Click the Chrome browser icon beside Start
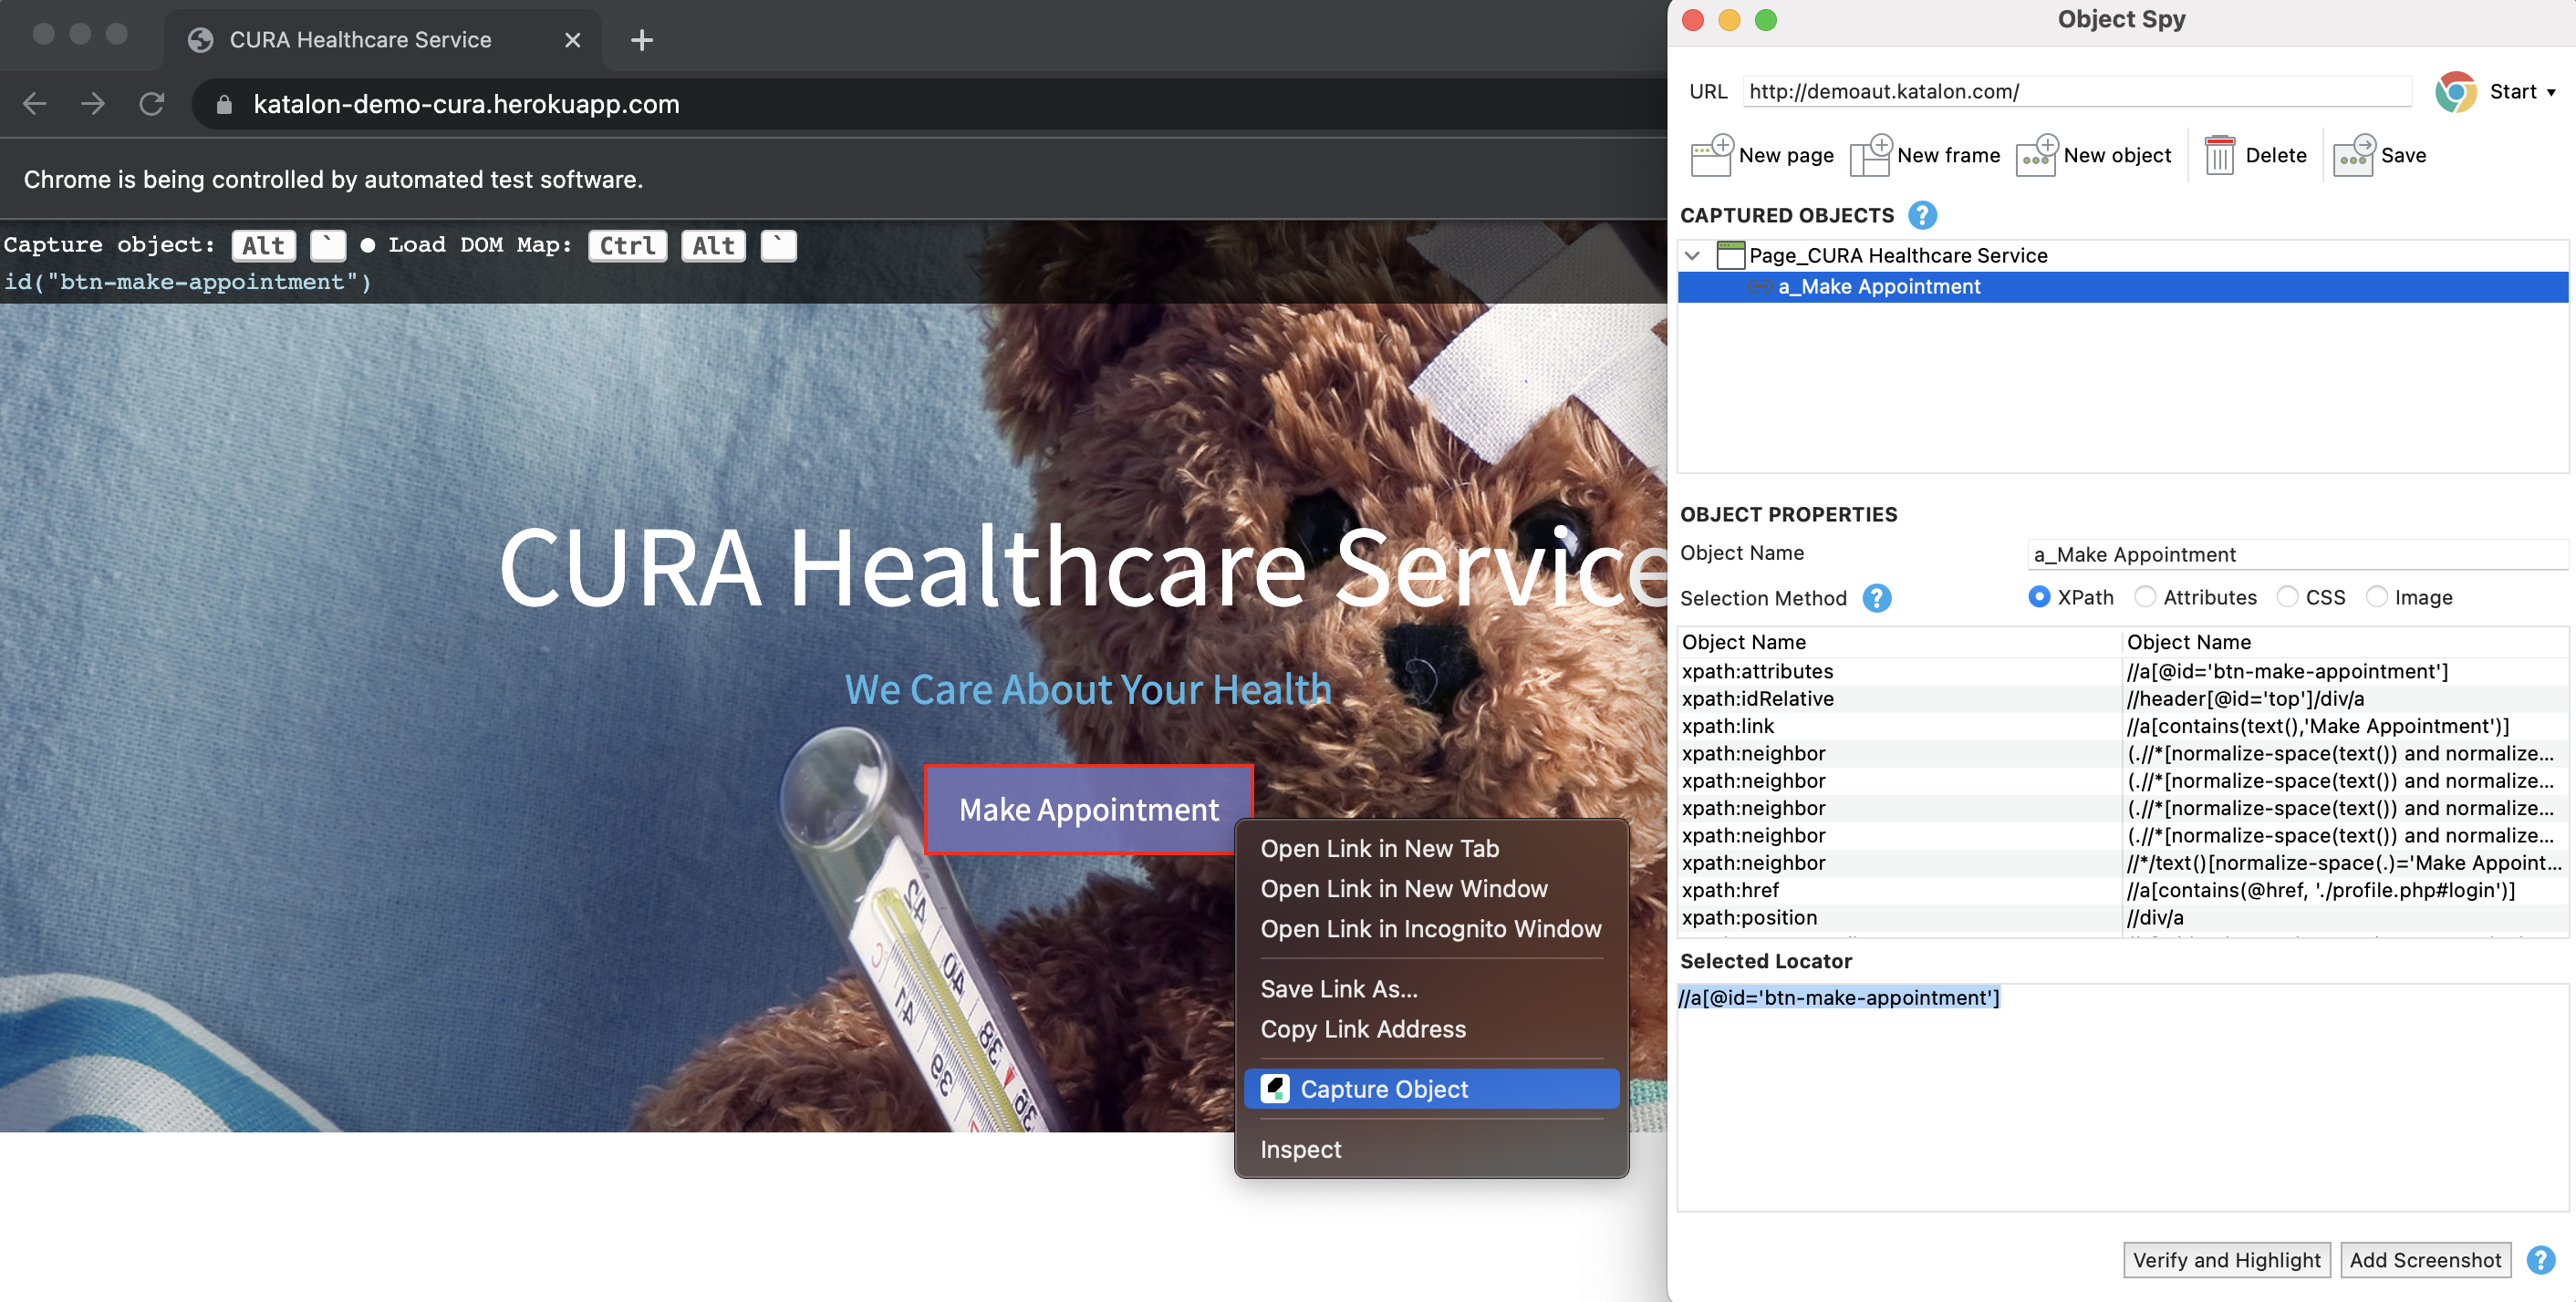 [x=2456, y=92]
